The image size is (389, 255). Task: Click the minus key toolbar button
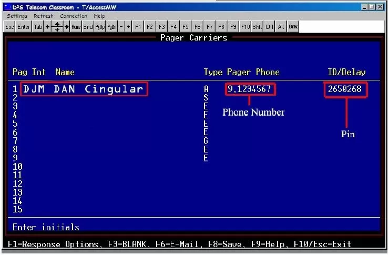coord(121,26)
